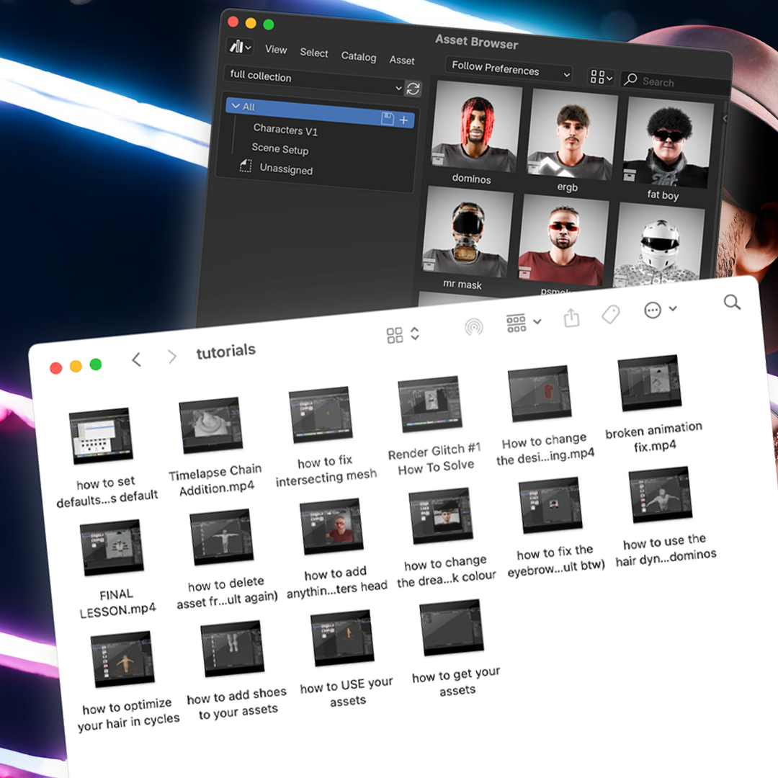Collapse the All catalog tree
Viewport: 778px width, 778px height.
(236, 106)
